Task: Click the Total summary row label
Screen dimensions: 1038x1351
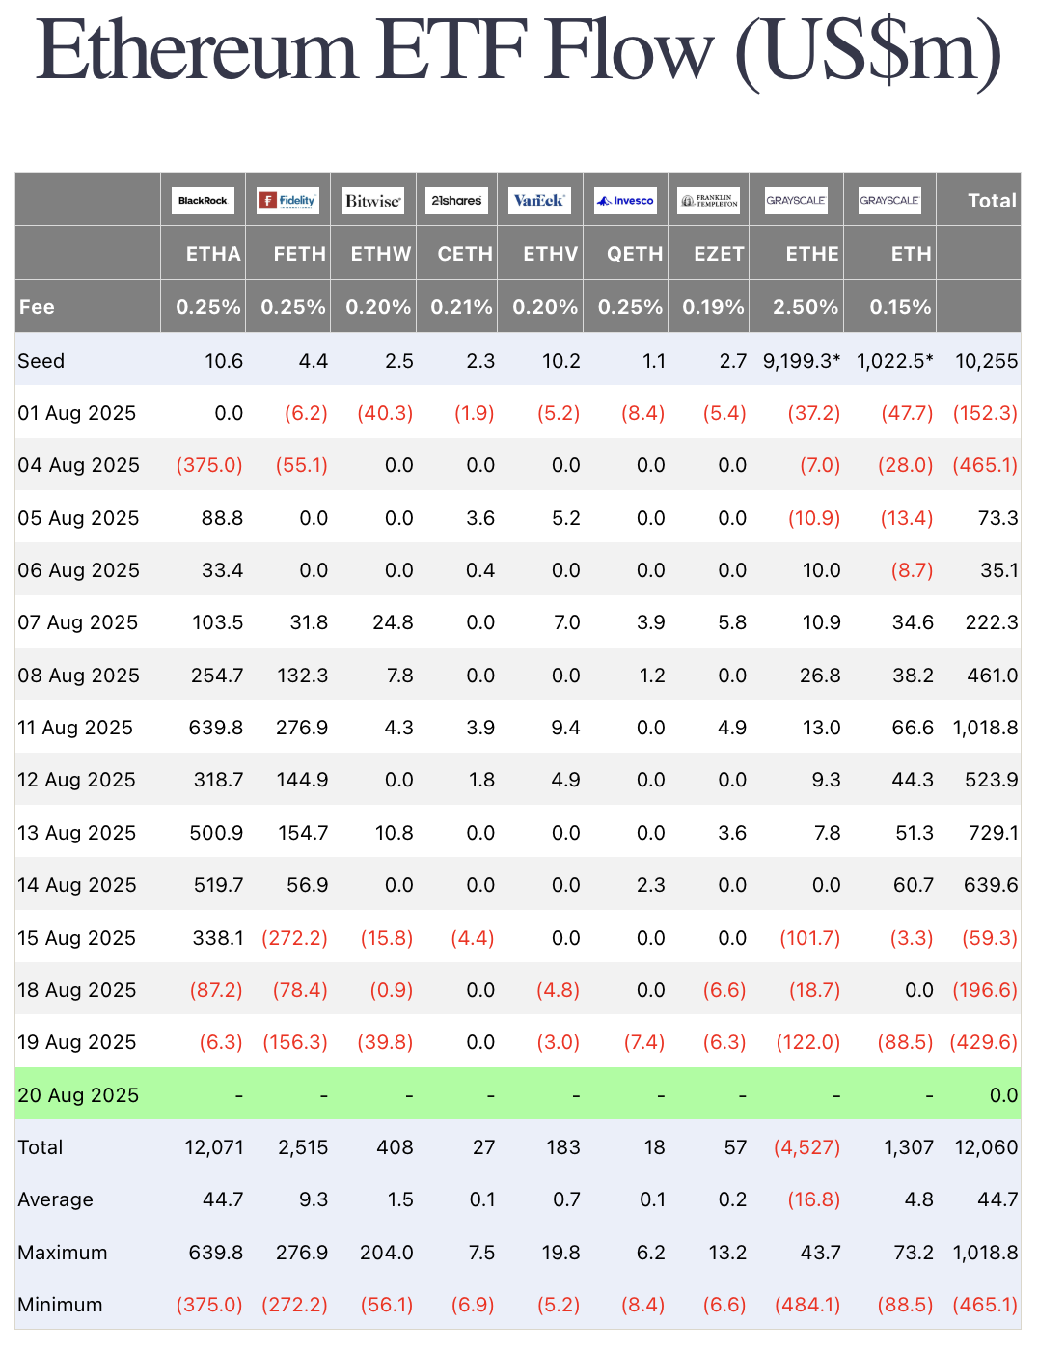Action: pos(41,1147)
